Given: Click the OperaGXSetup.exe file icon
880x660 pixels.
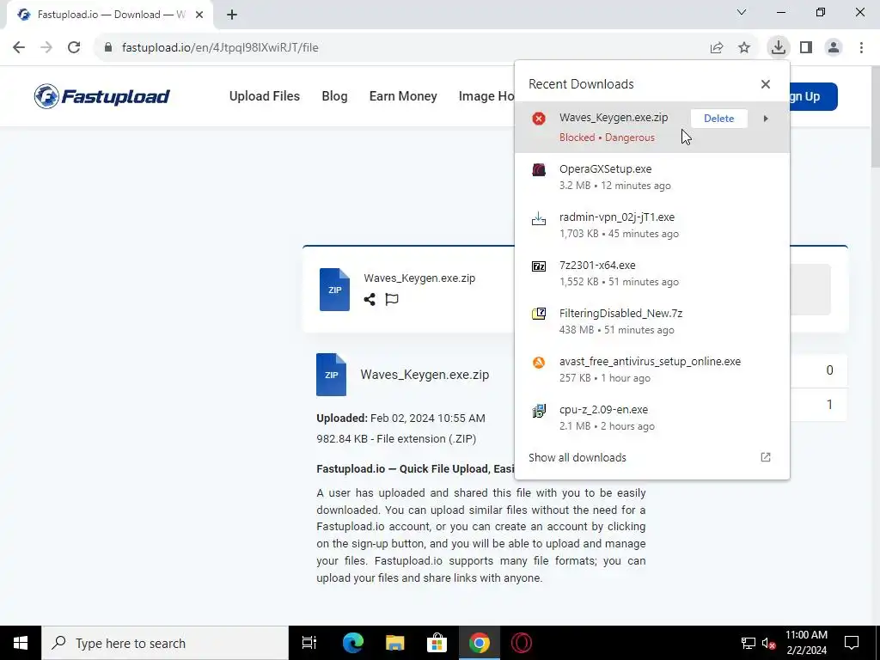Looking at the screenshot, I should click(x=539, y=169).
